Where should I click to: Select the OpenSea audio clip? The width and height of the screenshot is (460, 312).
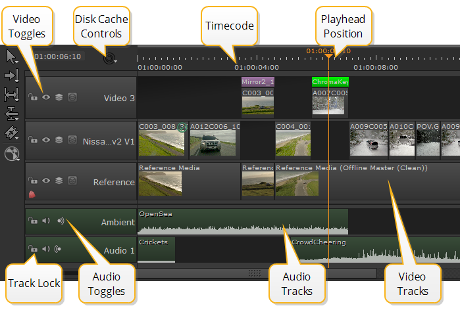click(242, 222)
